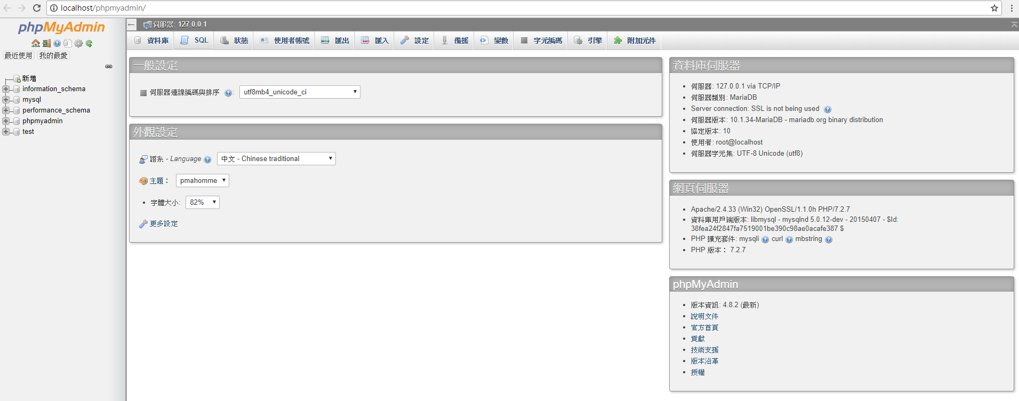Click 主題 theme label link

click(x=156, y=181)
